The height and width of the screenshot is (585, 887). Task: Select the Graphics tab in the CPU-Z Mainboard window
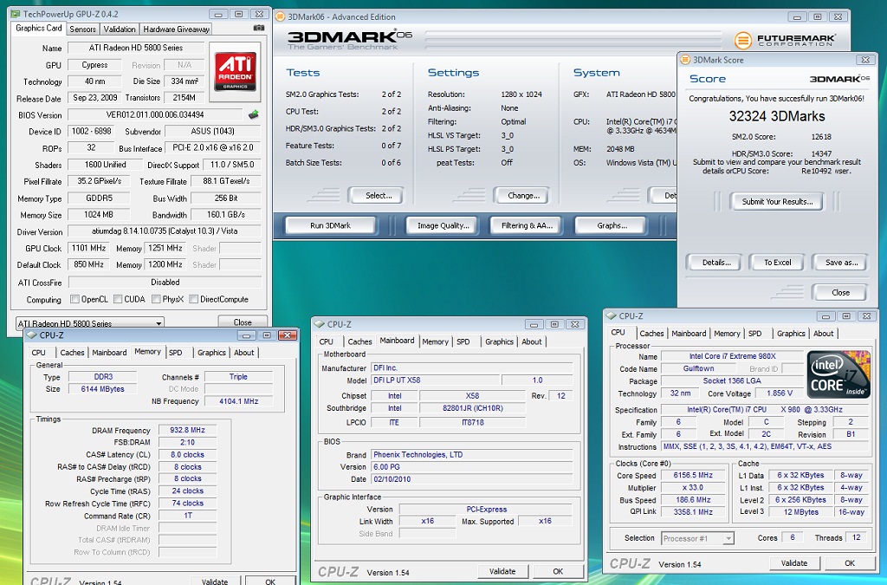[x=499, y=341]
